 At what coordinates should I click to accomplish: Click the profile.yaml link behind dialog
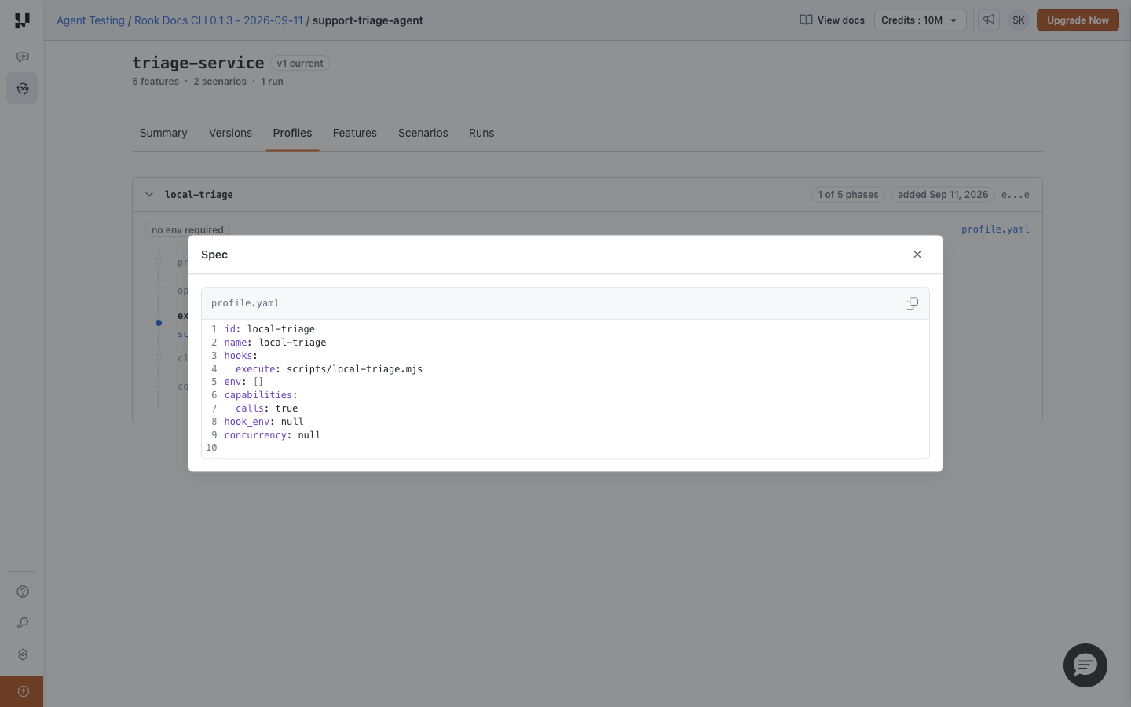coord(995,229)
